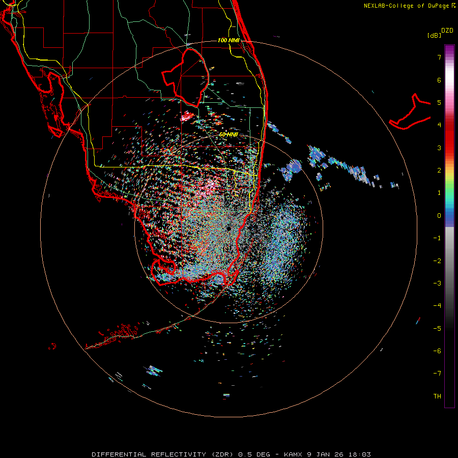Image resolution: width=458 pixels, height=458 pixels.
Task: Click the 2 value on color scale
Action: click(439, 170)
